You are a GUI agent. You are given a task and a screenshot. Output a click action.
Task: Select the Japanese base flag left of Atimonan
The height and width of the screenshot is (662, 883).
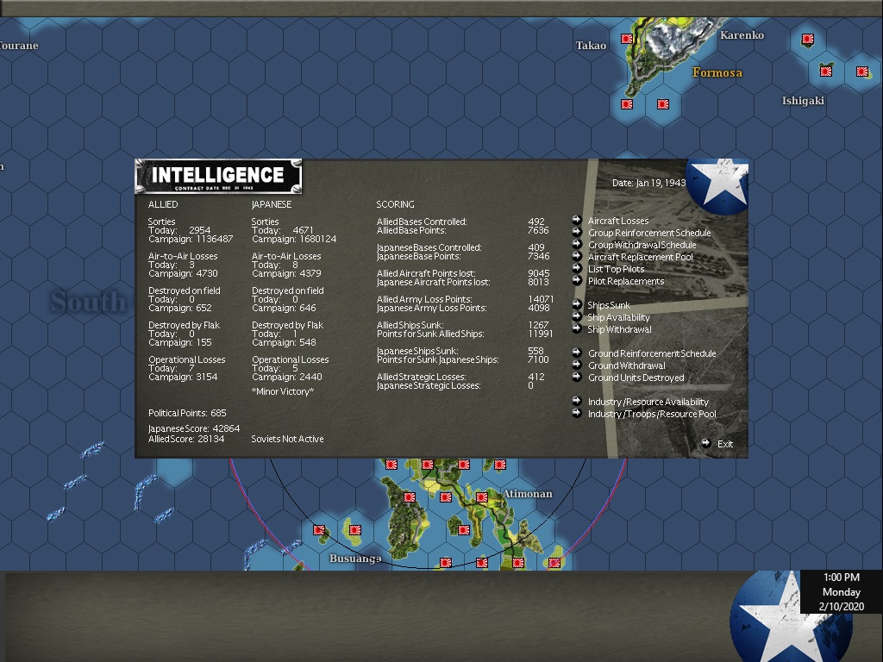tap(481, 497)
